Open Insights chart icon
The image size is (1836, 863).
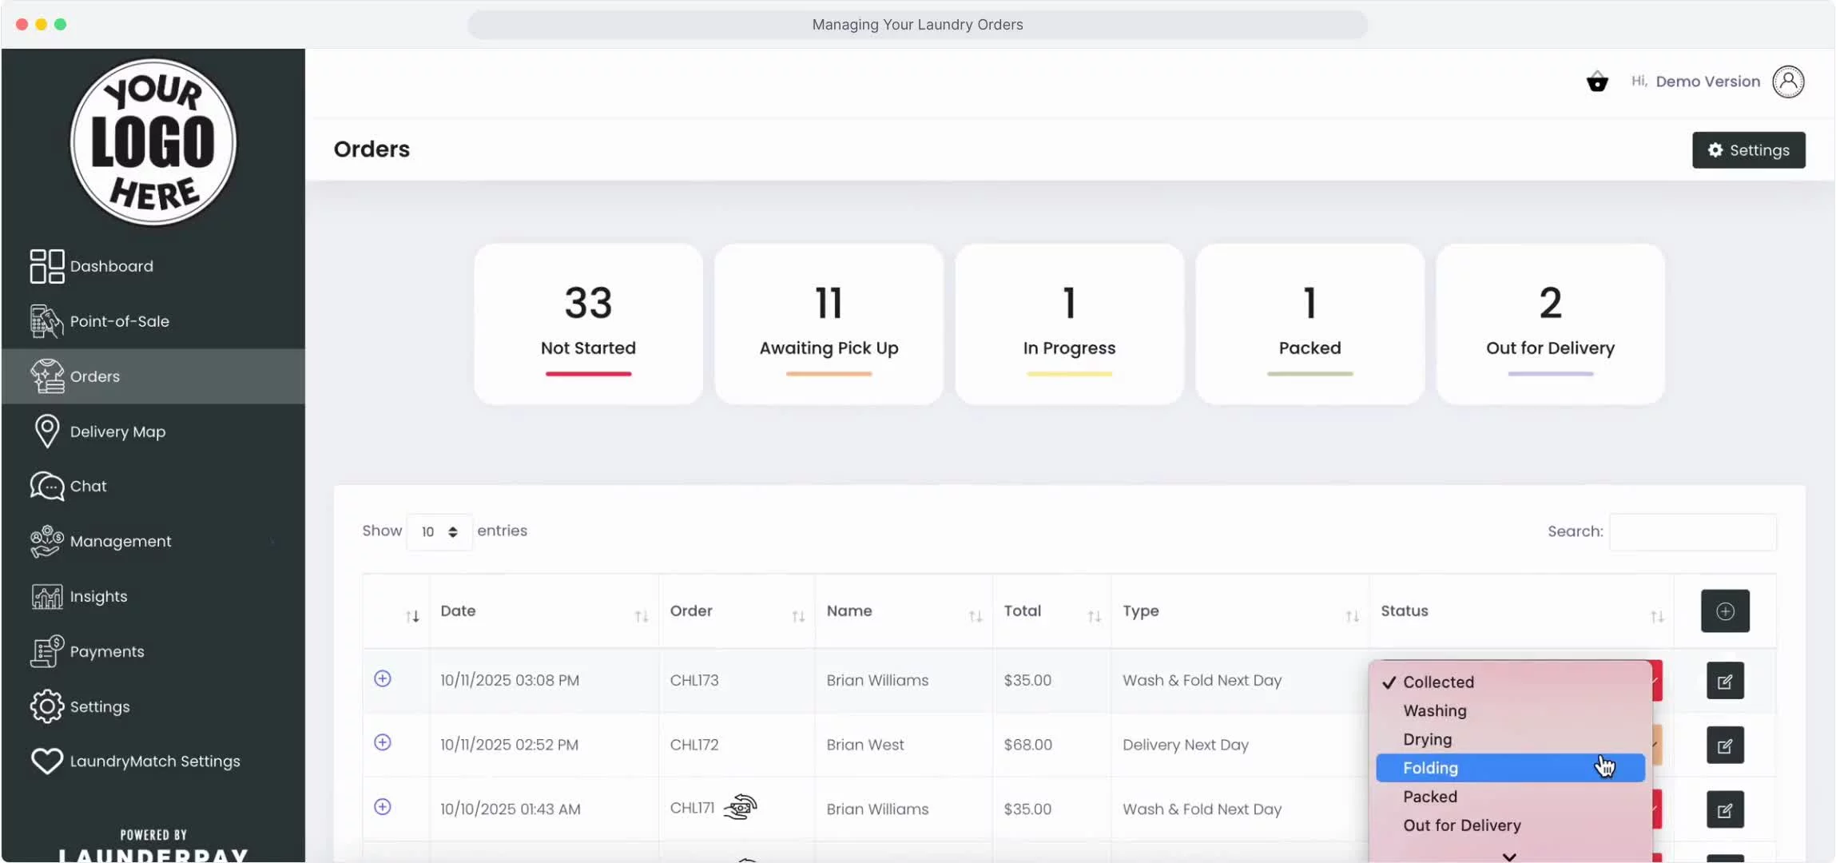point(47,596)
